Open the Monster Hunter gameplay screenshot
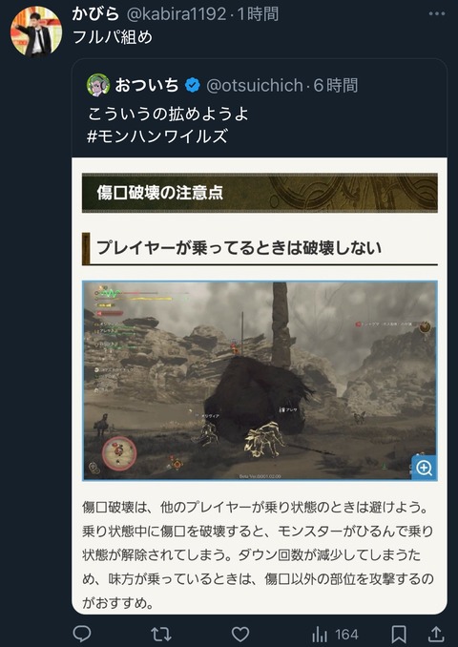 [260, 381]
